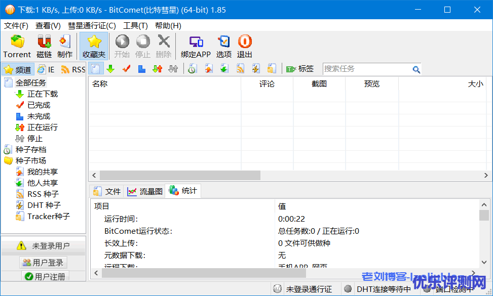Click the 标签 tag filter button
493x296 pixels.
[300, 69]
